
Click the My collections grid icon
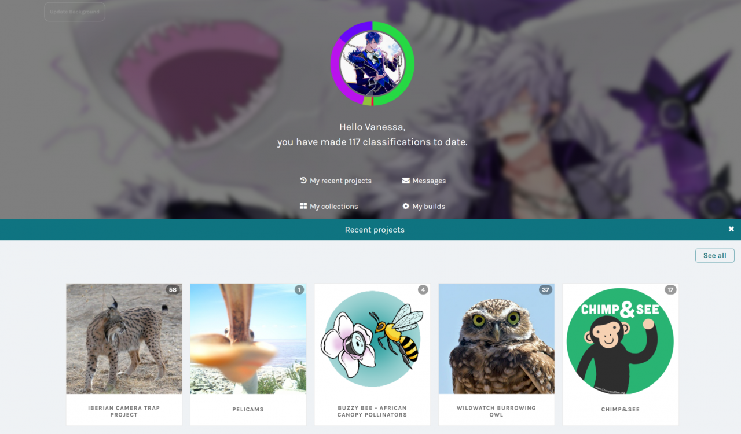pos(303,206)
